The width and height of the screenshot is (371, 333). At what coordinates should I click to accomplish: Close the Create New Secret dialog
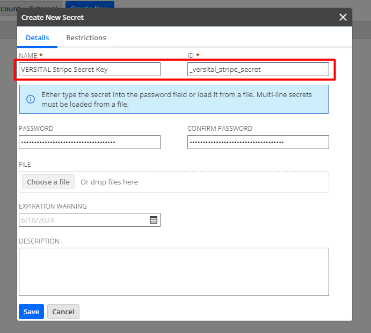point(343,17)
